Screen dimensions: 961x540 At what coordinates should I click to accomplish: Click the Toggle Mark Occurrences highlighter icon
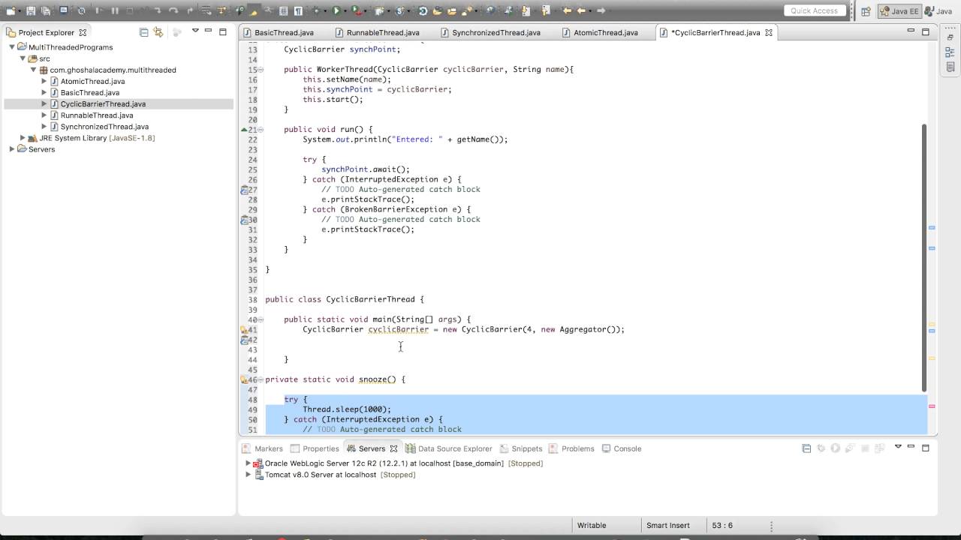click(x=254, y=11)
